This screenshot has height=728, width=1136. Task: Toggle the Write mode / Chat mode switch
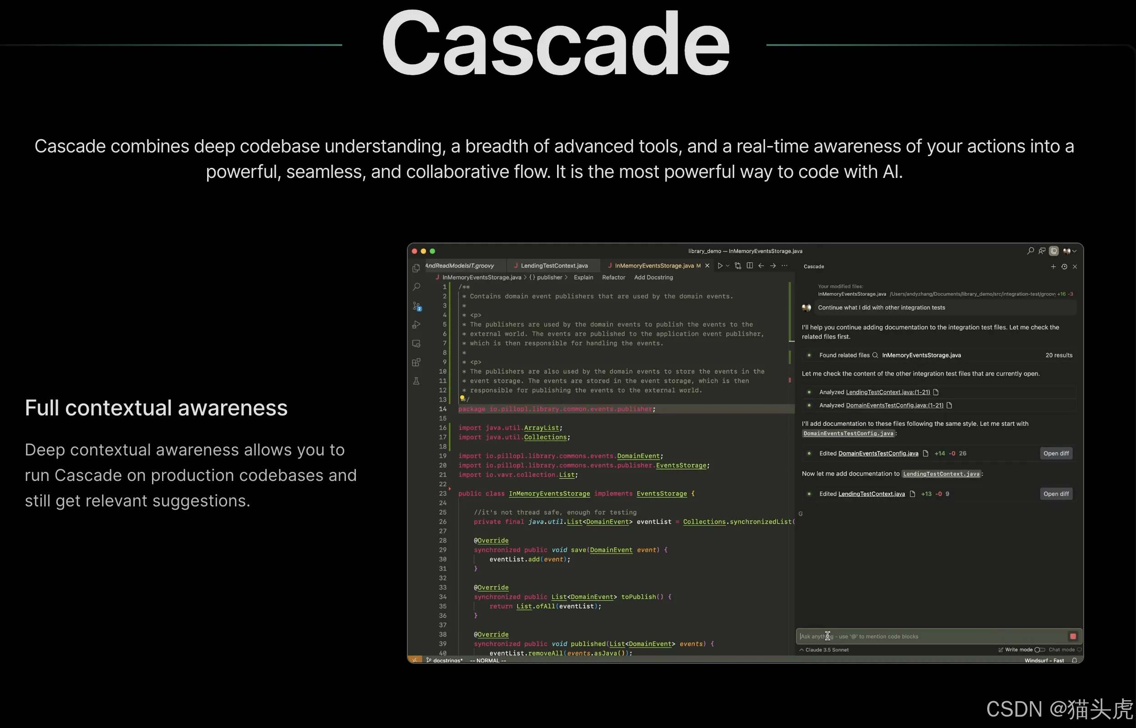pyautogui.click(x=1040, y=650)
